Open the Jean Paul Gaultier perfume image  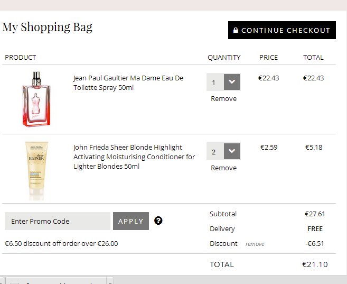(x=36, y=99)
